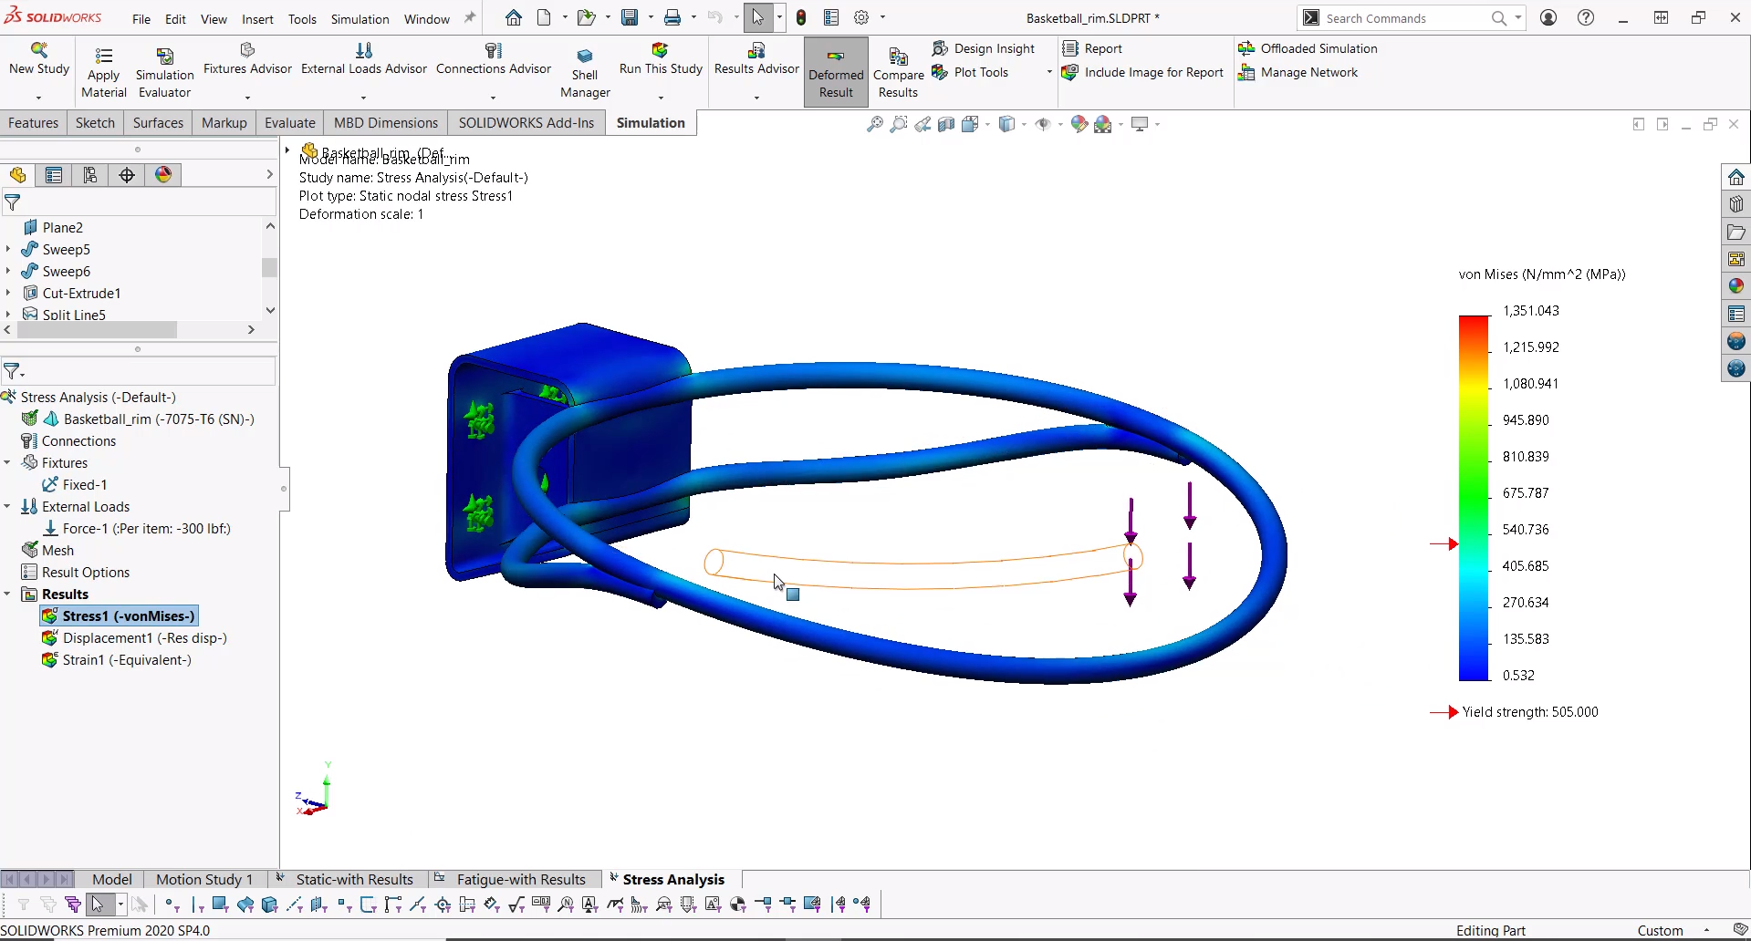Collapse the External Loads tree node

click(x=7, y=506)
